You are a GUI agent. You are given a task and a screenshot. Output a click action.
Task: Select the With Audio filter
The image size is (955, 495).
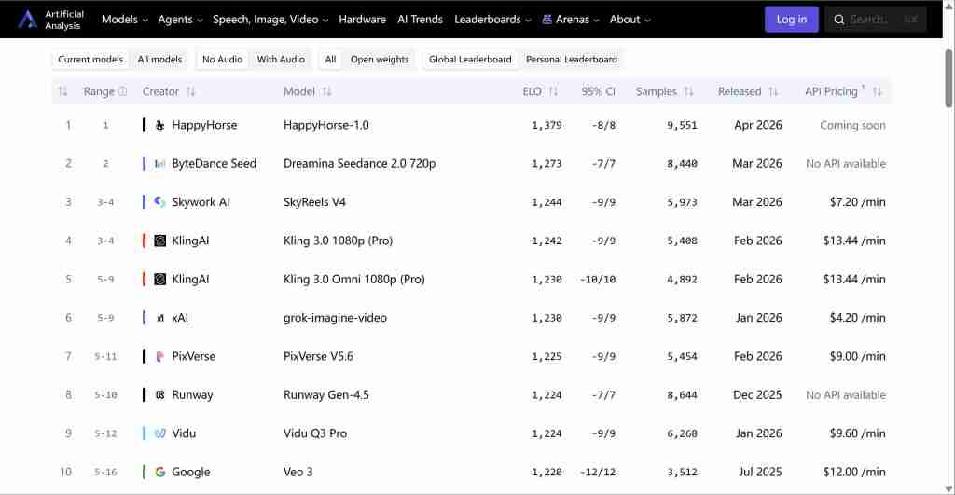pyautogui.click(x=281, y=60)
